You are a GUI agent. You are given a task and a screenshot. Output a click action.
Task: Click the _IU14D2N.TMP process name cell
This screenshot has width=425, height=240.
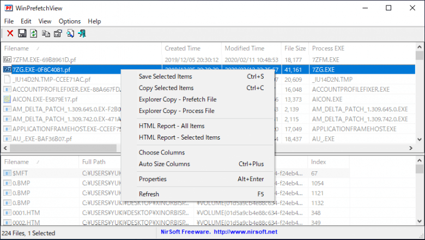[x=332, y=80]
